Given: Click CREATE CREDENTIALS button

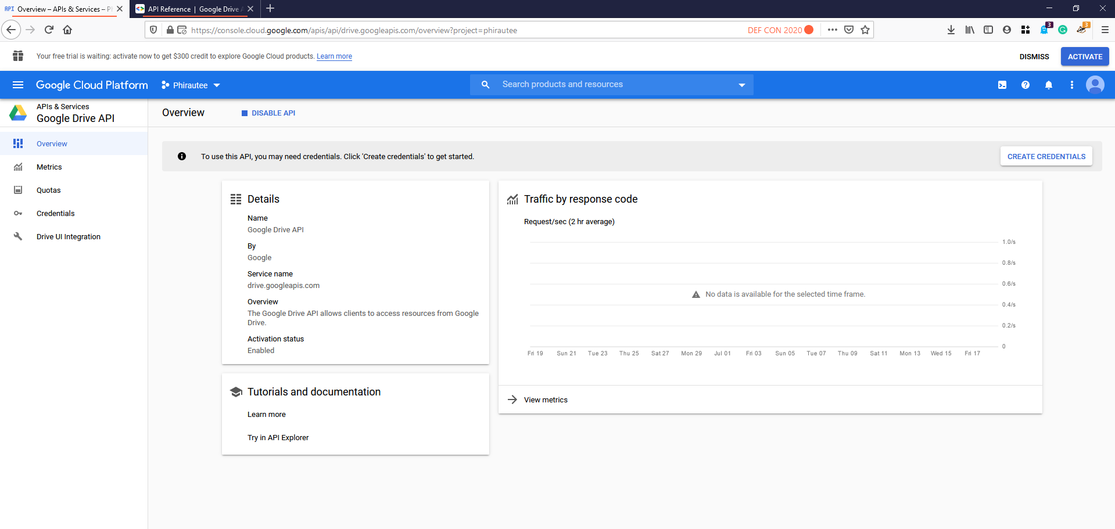Looking at the screenshot, I should tap(1046, 156).
